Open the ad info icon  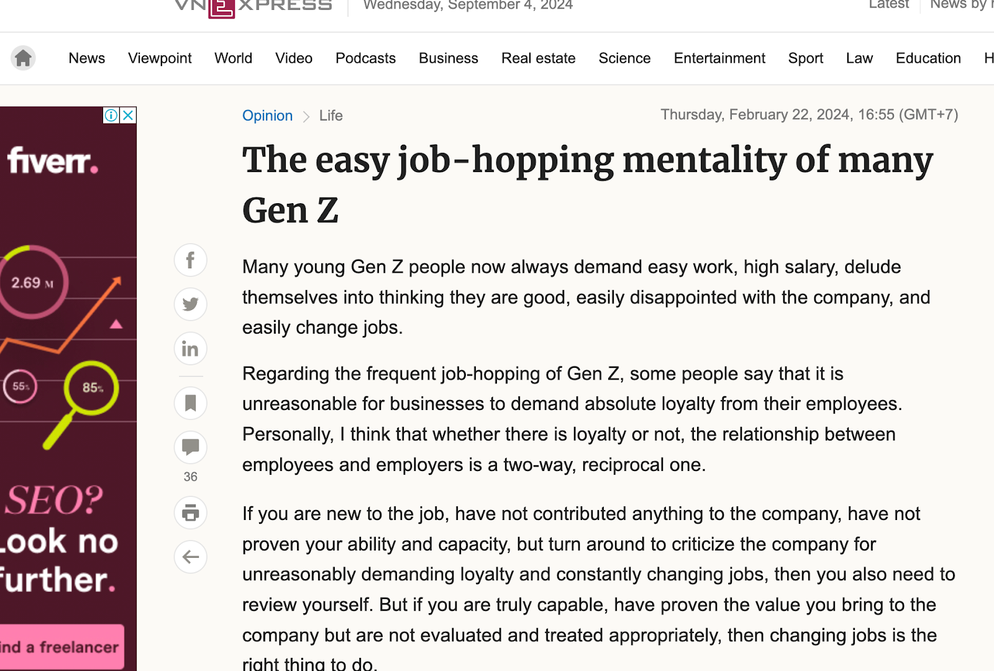click(x=111, y=116)
